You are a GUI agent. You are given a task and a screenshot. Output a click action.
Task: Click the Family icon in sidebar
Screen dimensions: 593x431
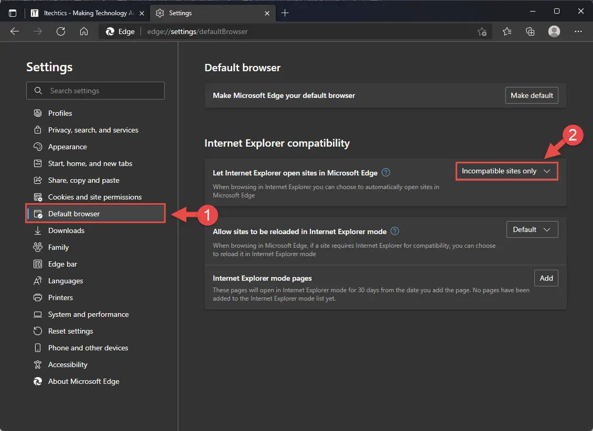[38, 247]
